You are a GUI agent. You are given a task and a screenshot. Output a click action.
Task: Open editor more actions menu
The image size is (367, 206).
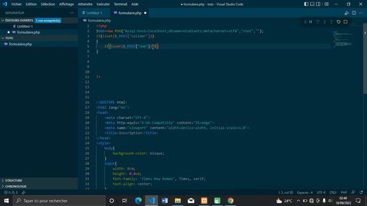pos(361,13)
